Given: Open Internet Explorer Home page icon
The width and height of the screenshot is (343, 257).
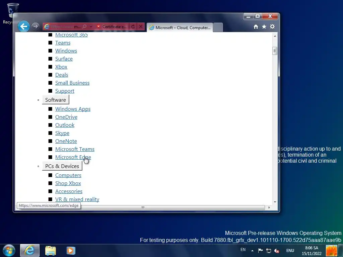Looking at the screenshot, I should (x=256, y=27).
